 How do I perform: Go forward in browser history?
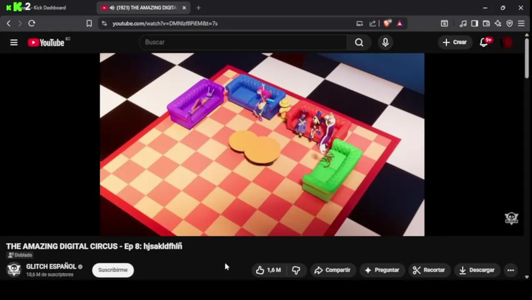coord(20,23)
